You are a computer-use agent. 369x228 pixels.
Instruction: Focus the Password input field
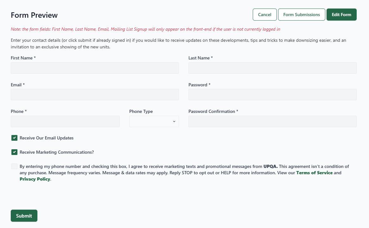click(272, 94)
